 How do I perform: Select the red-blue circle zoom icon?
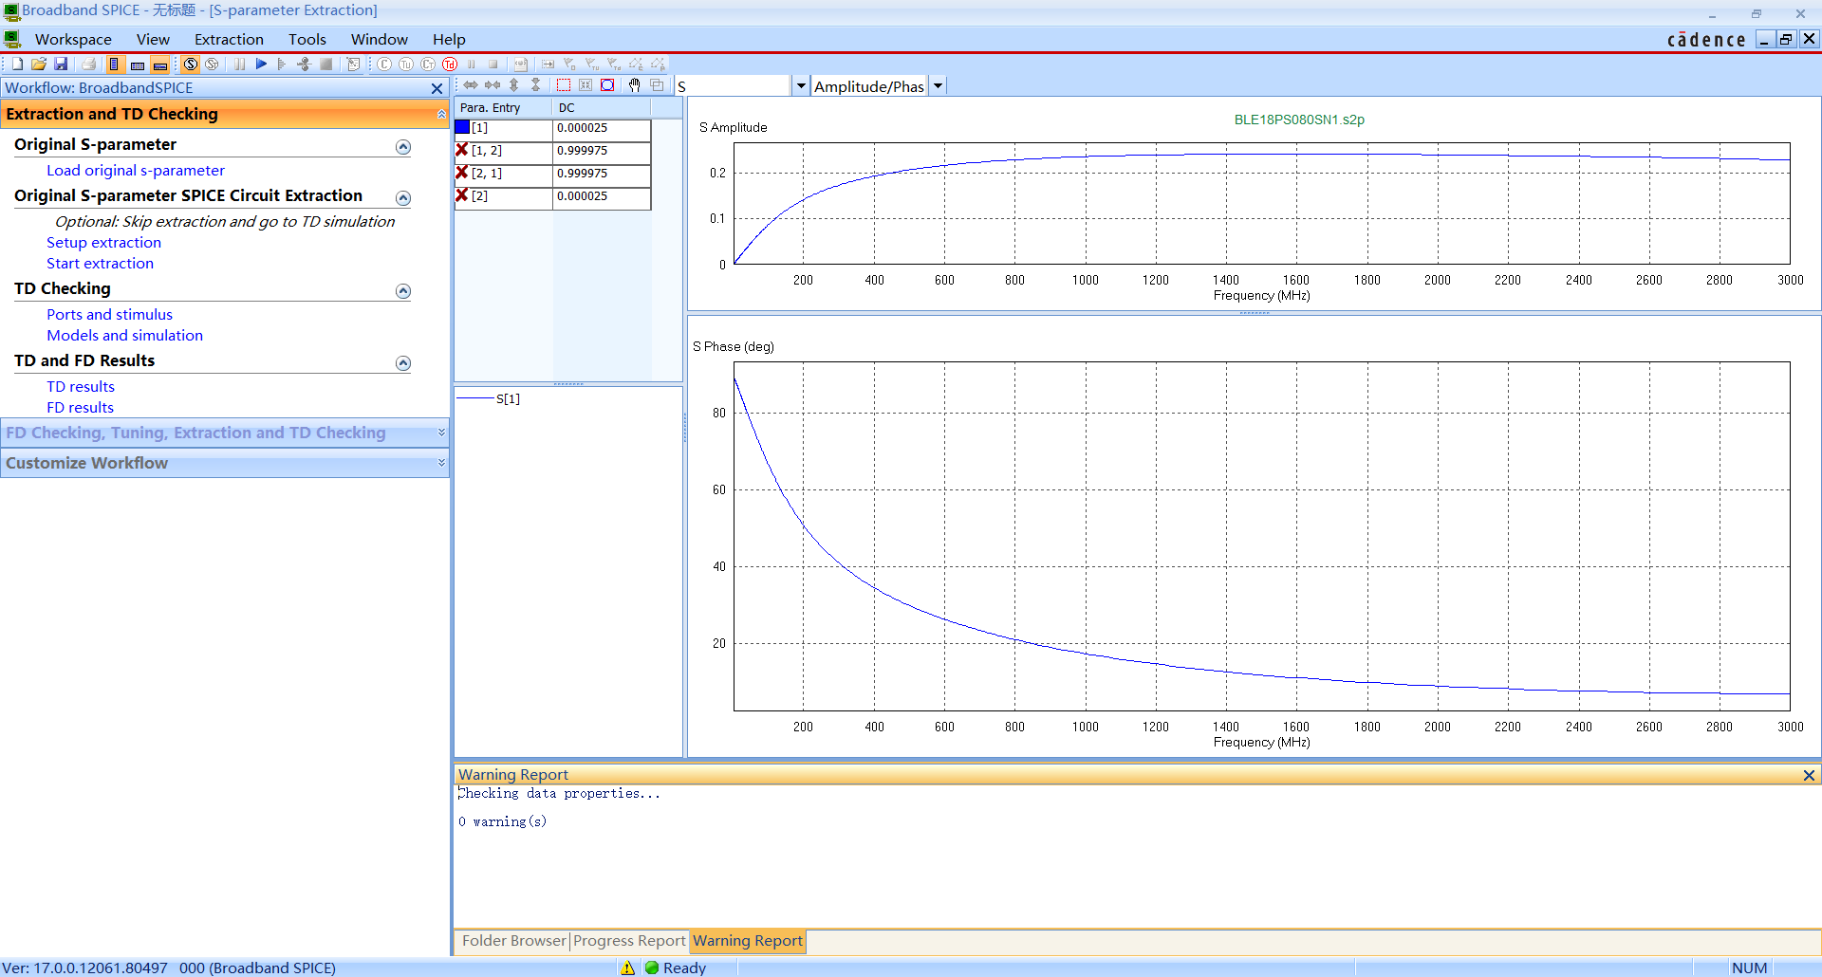click(x=607, y=85)
